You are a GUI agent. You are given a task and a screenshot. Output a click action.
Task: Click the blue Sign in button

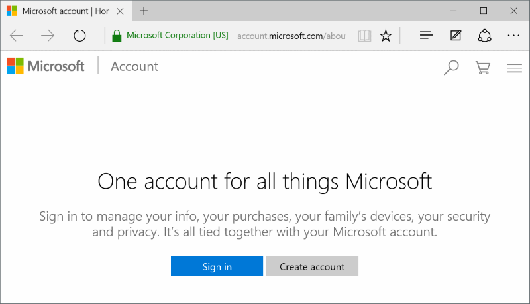(217, 266)
